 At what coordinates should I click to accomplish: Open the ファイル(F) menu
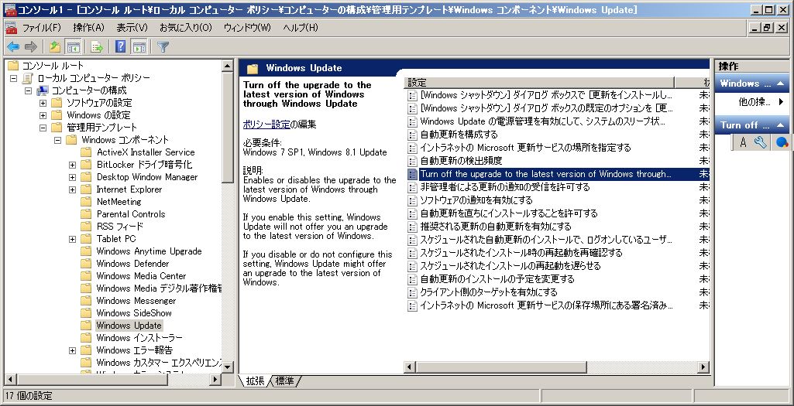(x=42, y=28)
